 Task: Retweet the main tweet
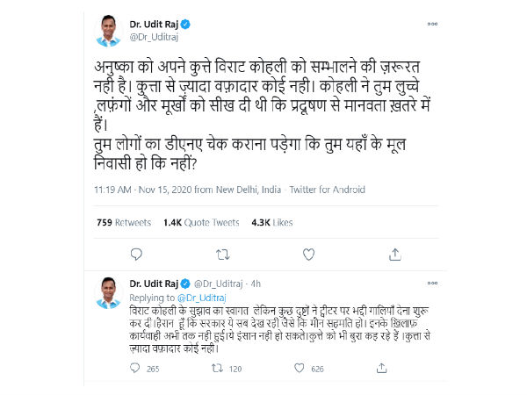[222, 254]
